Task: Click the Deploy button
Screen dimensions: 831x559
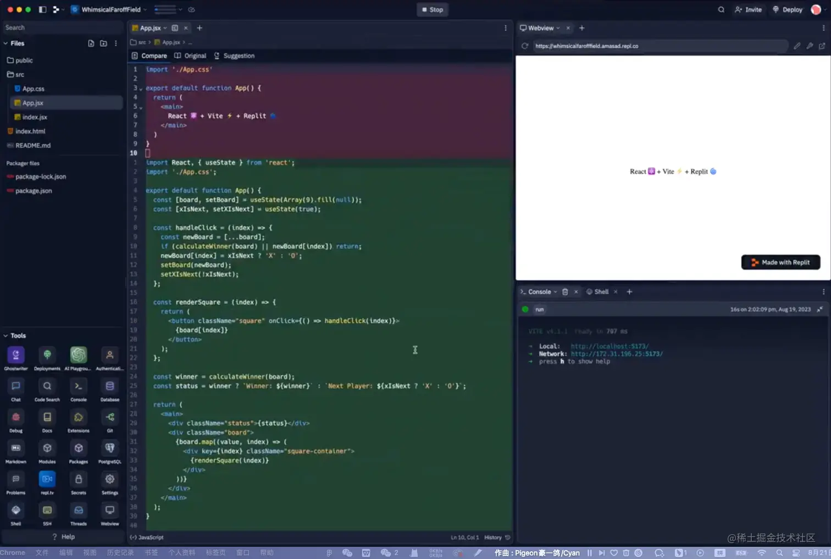Action: (x=788, y=10)
